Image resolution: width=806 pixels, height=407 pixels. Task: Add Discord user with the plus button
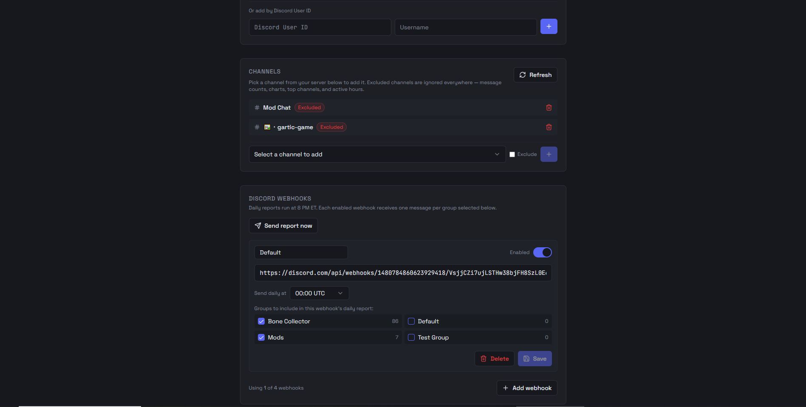coord(549,26)
